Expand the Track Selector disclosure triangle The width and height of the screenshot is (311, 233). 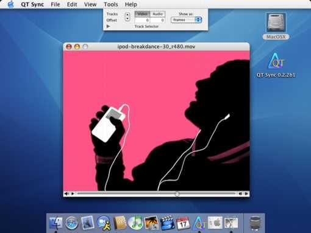pyautogui.click(x=108, y=26)
